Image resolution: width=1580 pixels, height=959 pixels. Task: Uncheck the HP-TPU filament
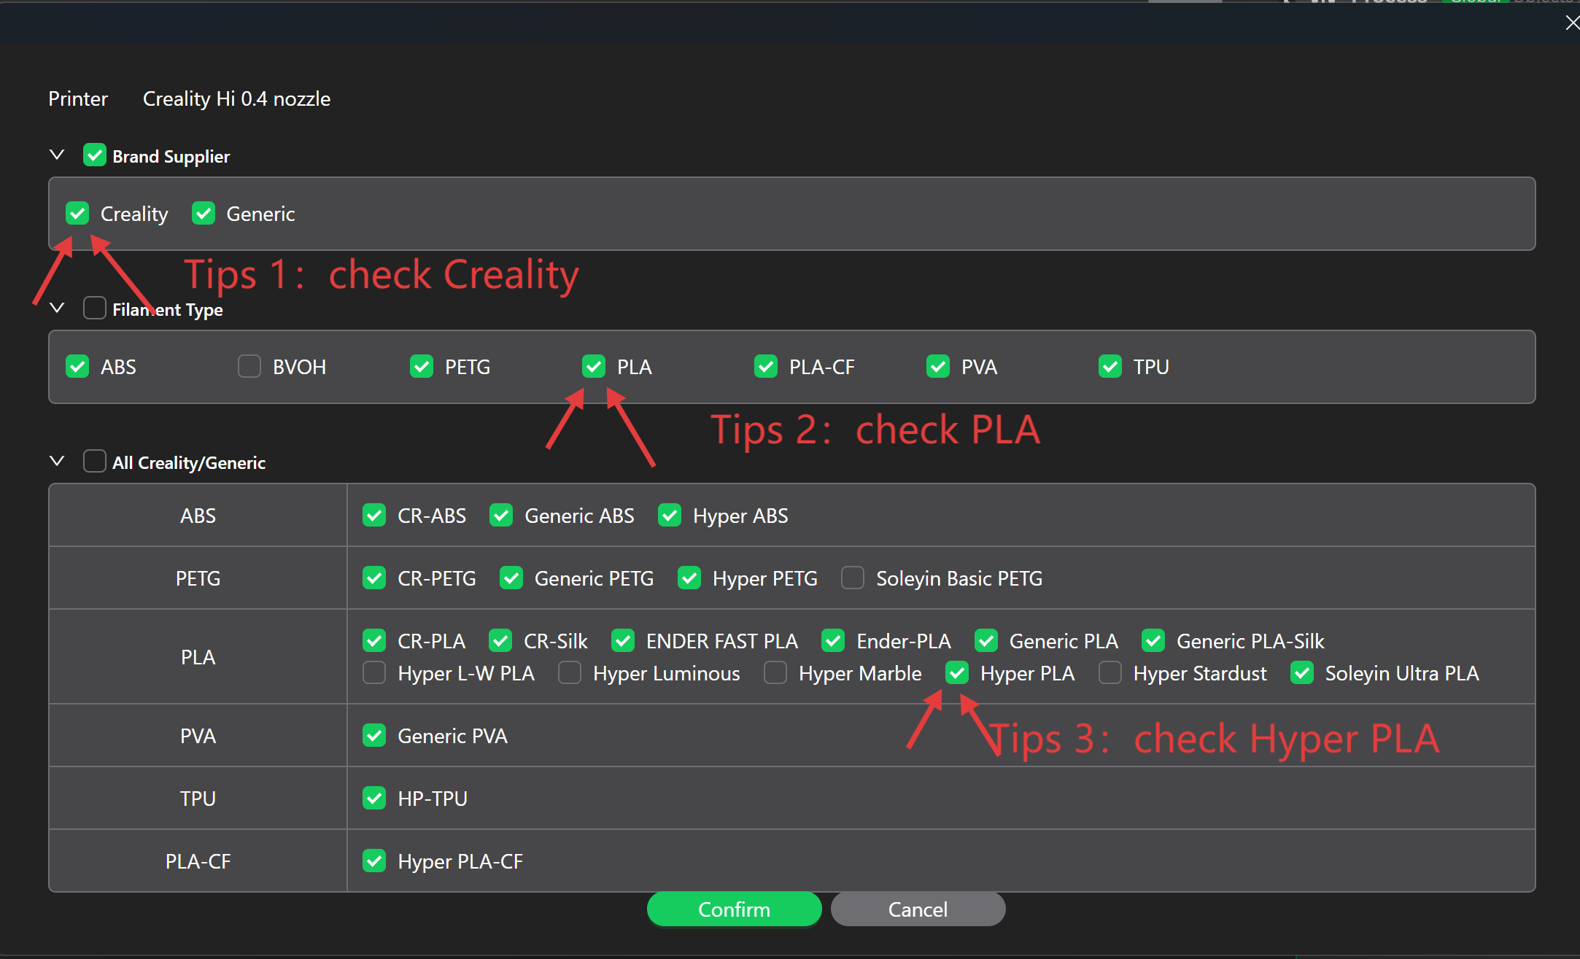click(374, 799)
